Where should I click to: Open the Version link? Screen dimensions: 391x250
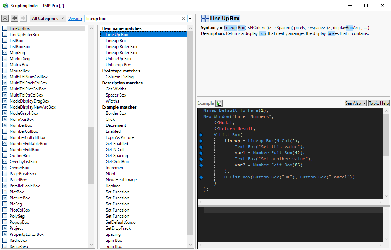click(75, 19)
